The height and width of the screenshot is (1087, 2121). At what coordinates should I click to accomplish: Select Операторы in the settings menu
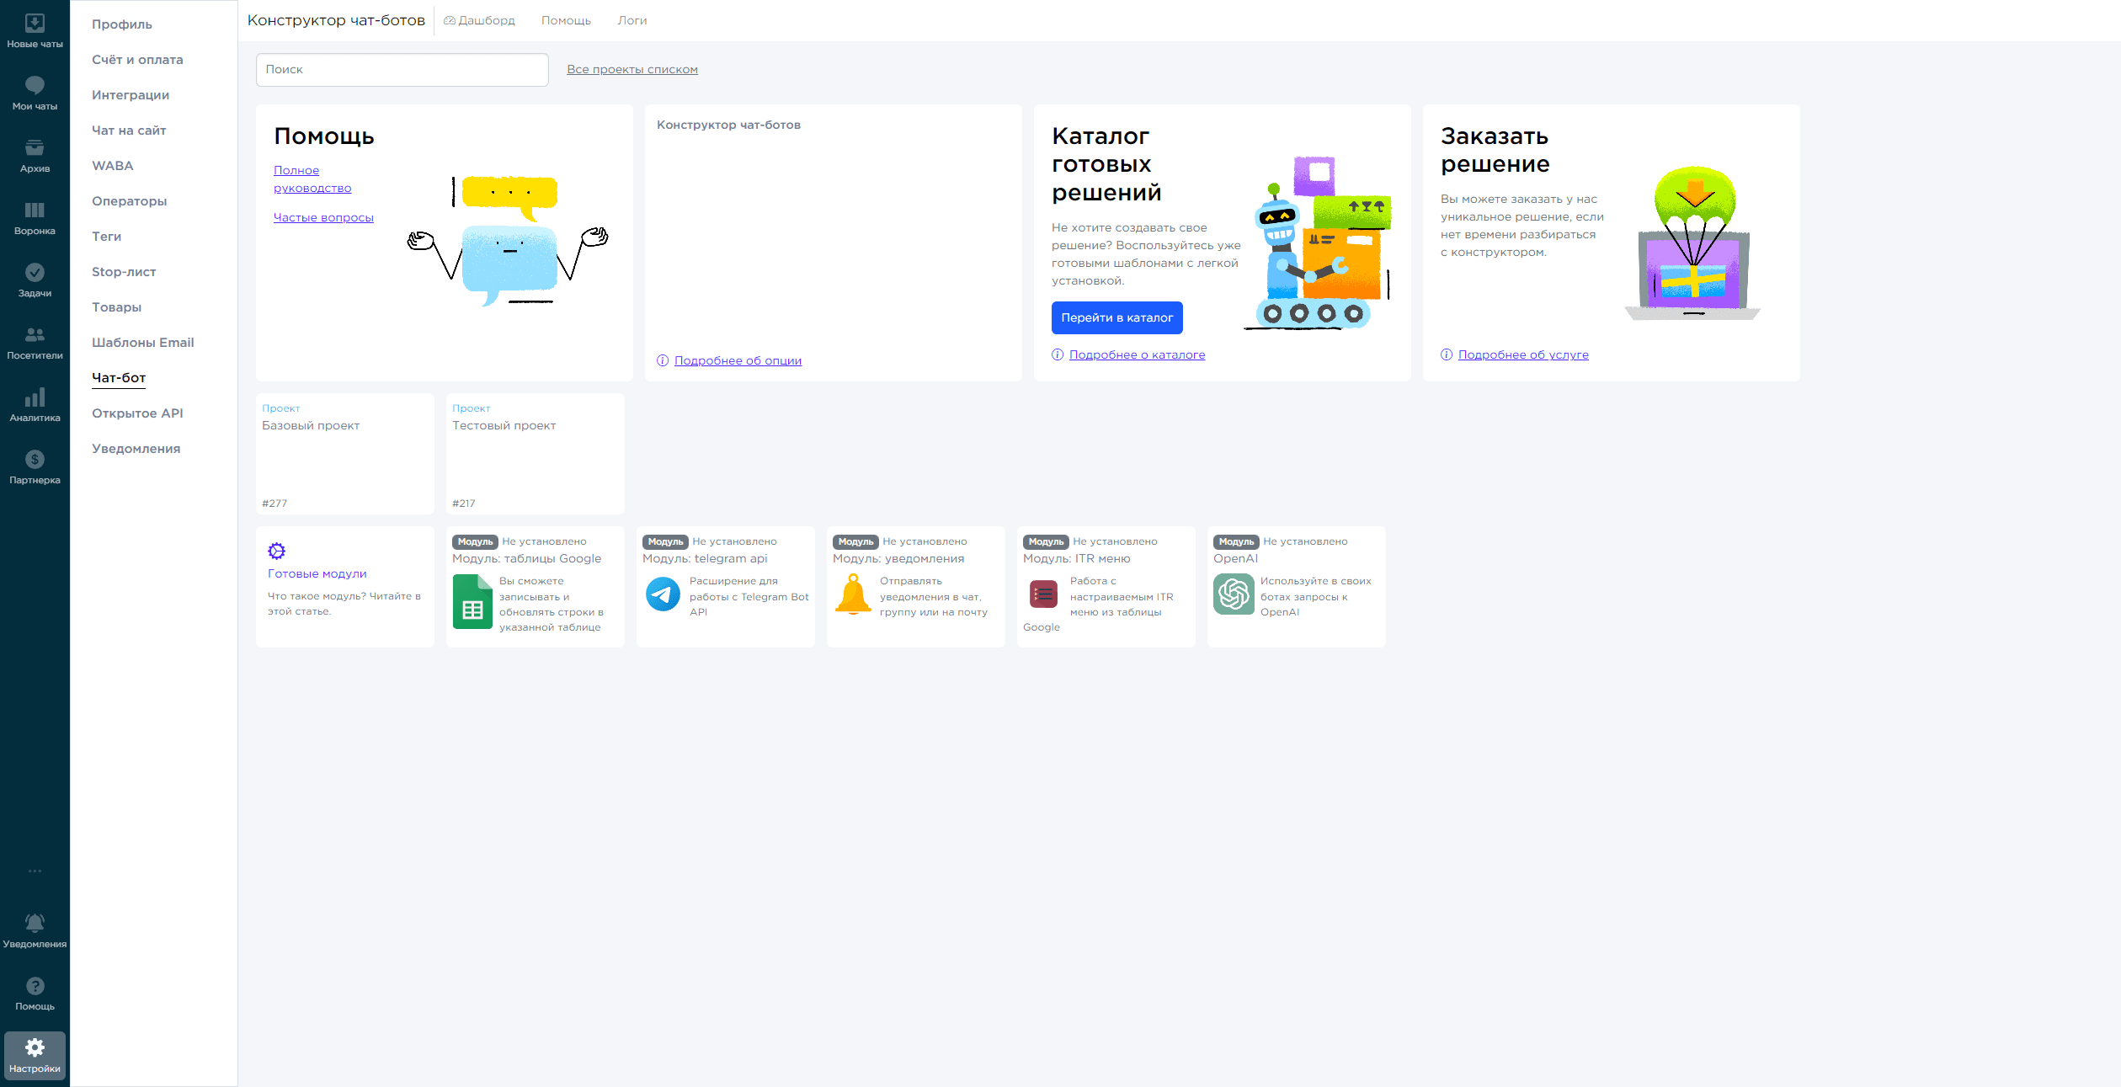click(x=130, y=201)
